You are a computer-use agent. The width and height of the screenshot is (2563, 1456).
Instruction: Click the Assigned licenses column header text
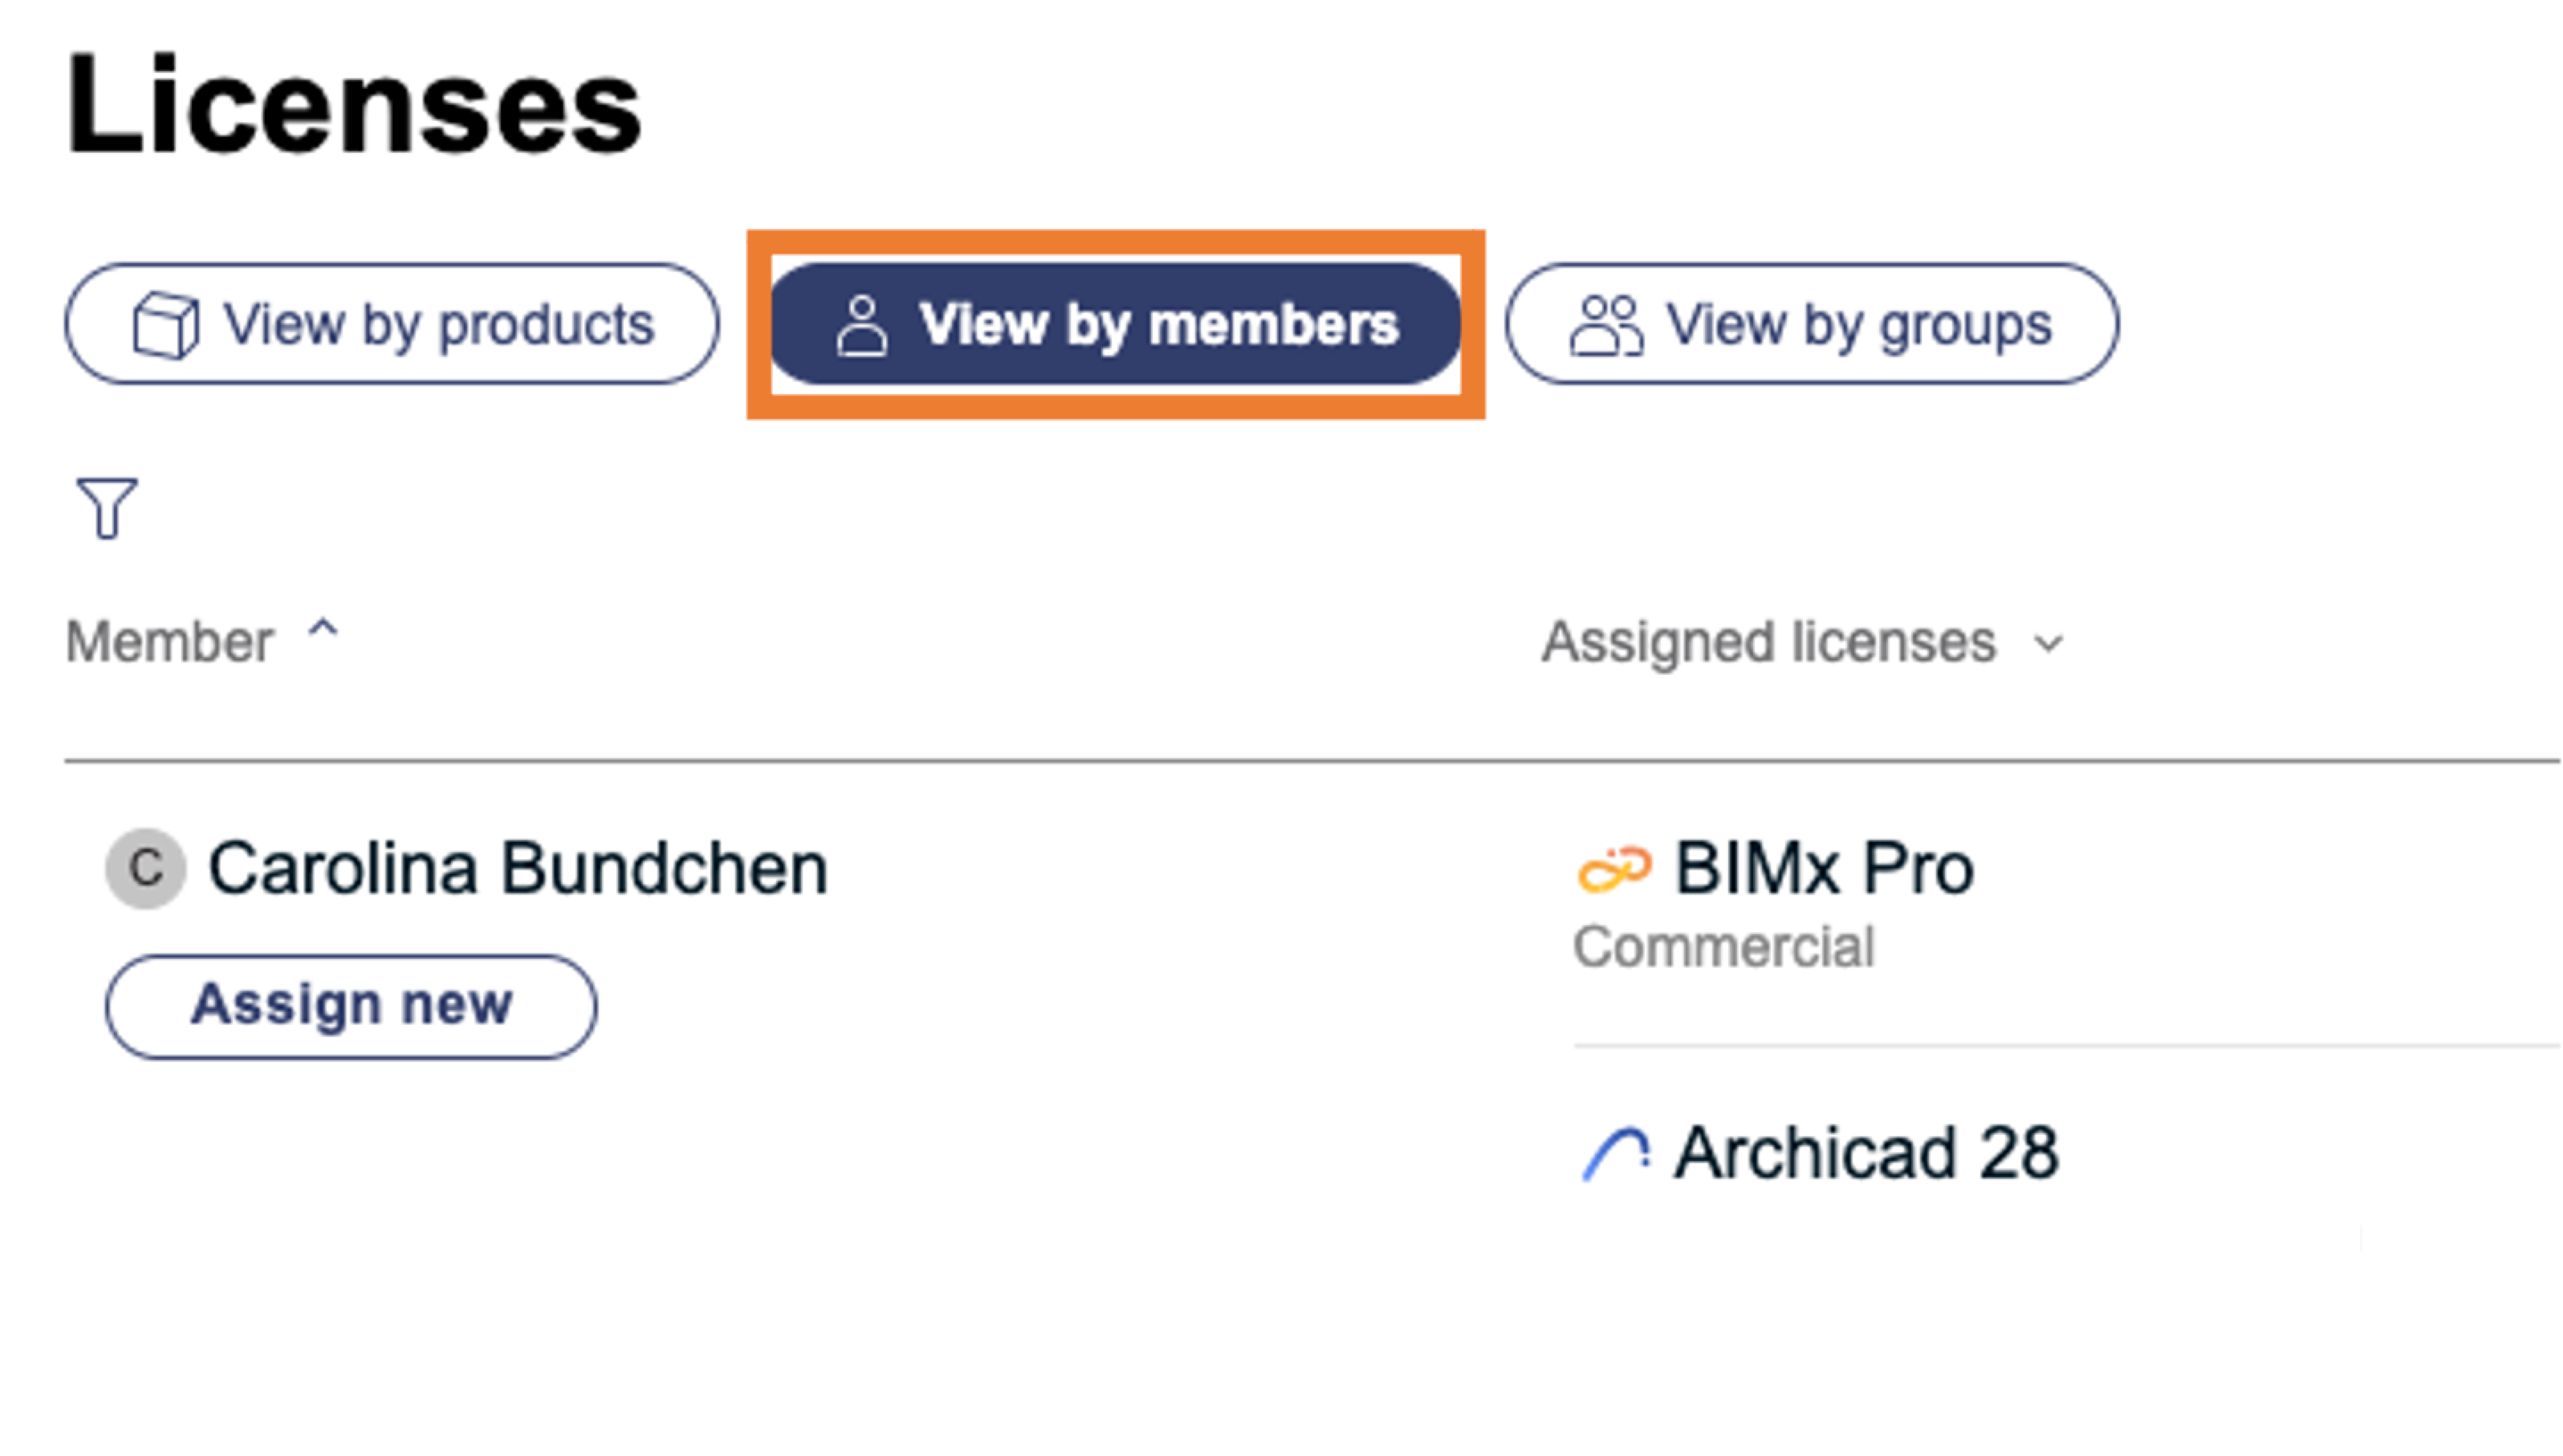1768,642
